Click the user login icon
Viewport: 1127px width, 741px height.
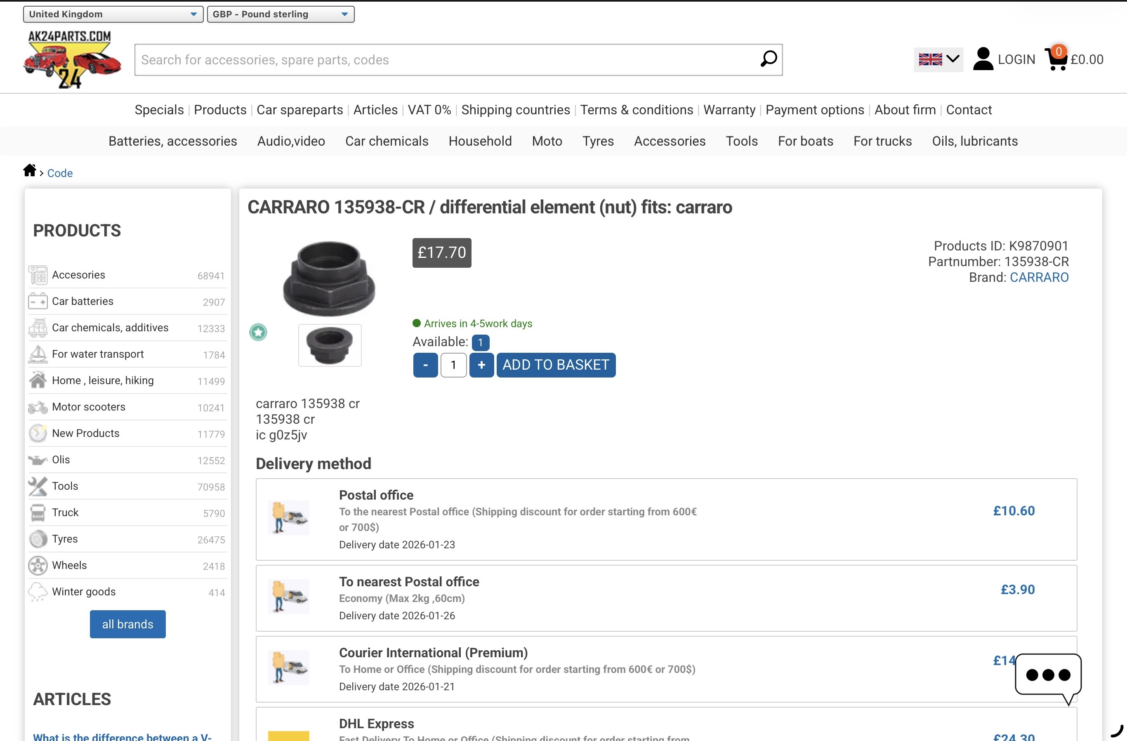pyautogui.click(x=983, y=59)
